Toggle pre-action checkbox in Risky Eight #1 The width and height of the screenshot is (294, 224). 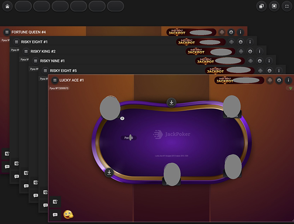point(17,164)
